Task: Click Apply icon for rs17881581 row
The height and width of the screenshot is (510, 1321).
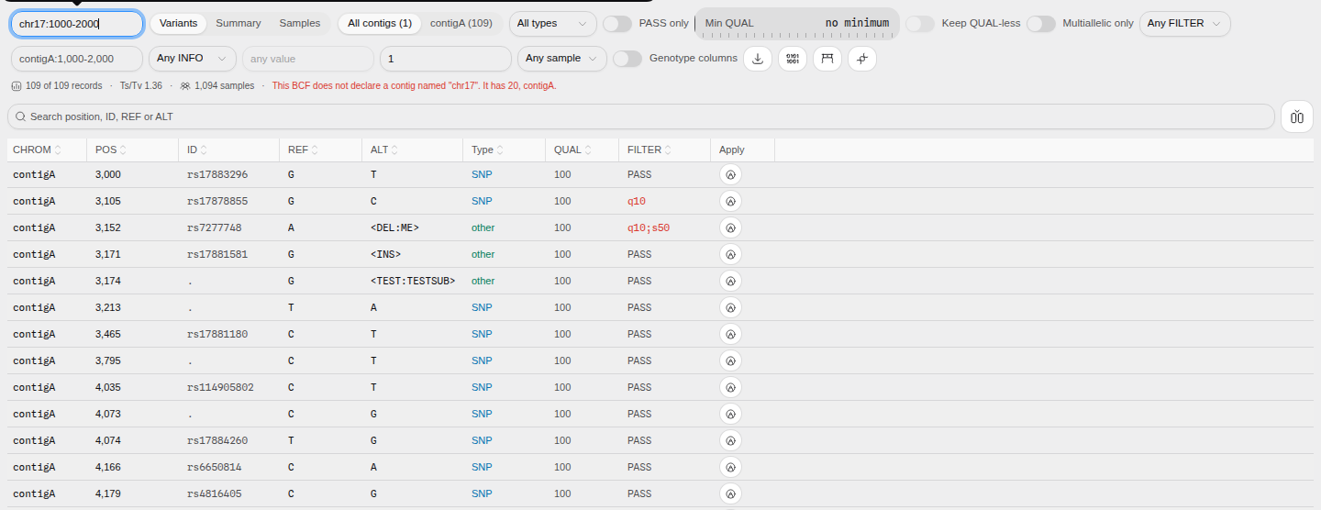Action: [730, 254]
